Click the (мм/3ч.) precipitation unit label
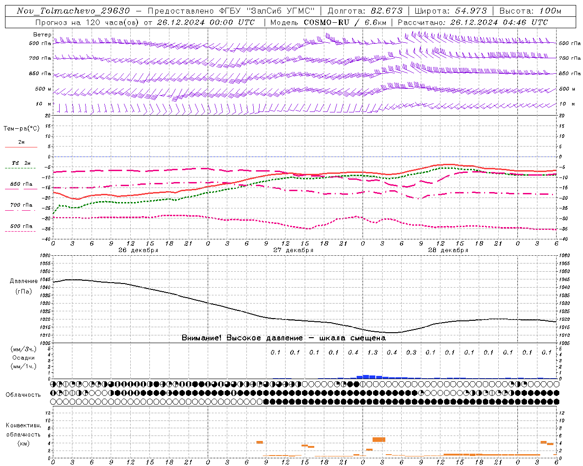Image resolution: width=583 pixels, height=466 pixels. pos(23,349)
